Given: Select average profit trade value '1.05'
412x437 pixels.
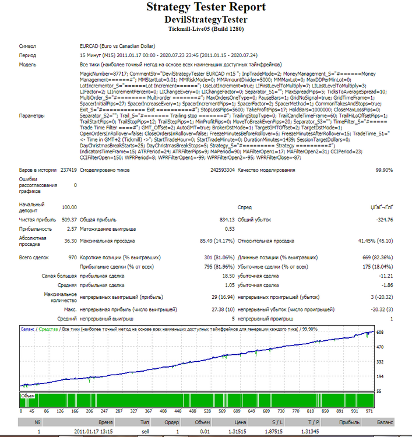Looking at the screenshot, I should [230, 285].
